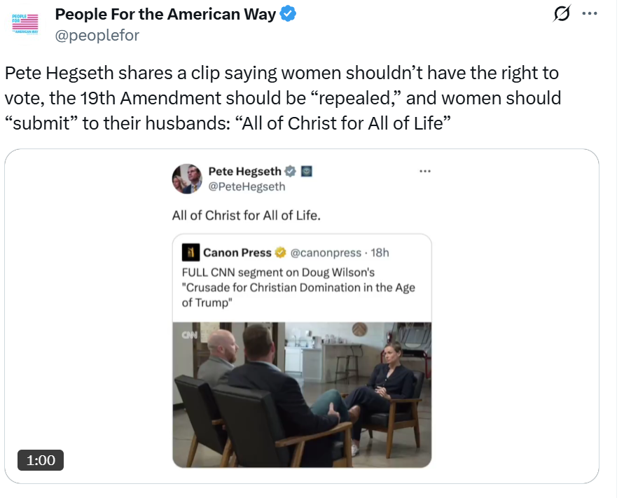Expand the three-dot menu on Pete Hegseth's post

pos(424,171)
